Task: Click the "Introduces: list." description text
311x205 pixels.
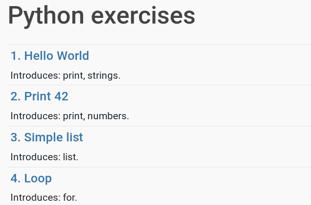Action: pyautogui.click(x=44, y=157)
